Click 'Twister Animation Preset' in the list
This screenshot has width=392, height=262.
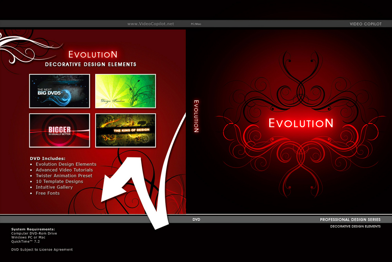pyautogui.click(x=64, y=176)
